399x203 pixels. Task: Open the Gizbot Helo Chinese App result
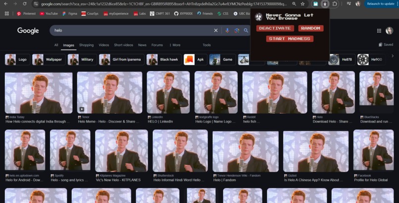click(x=316, y=152)
